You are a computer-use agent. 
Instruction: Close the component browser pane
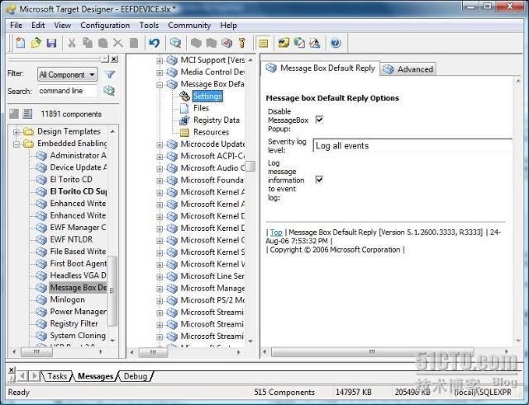tap(114, 59)
